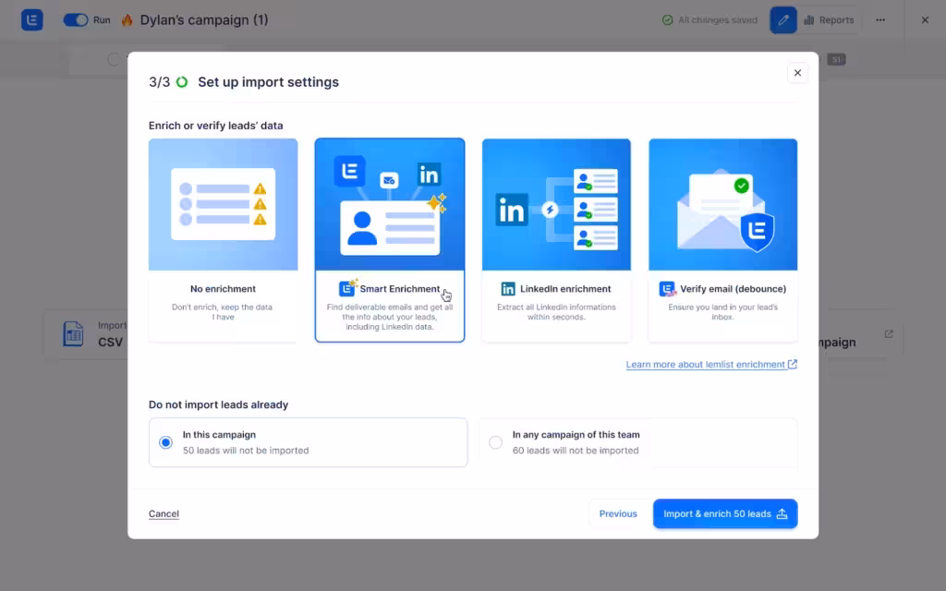Viewport: 946px width, 591px height.
Task: Select the No enrichment card
Action: 223,240
